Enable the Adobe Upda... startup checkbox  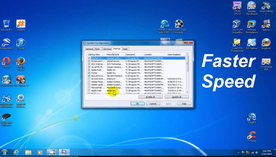click(x=89, y=85)
